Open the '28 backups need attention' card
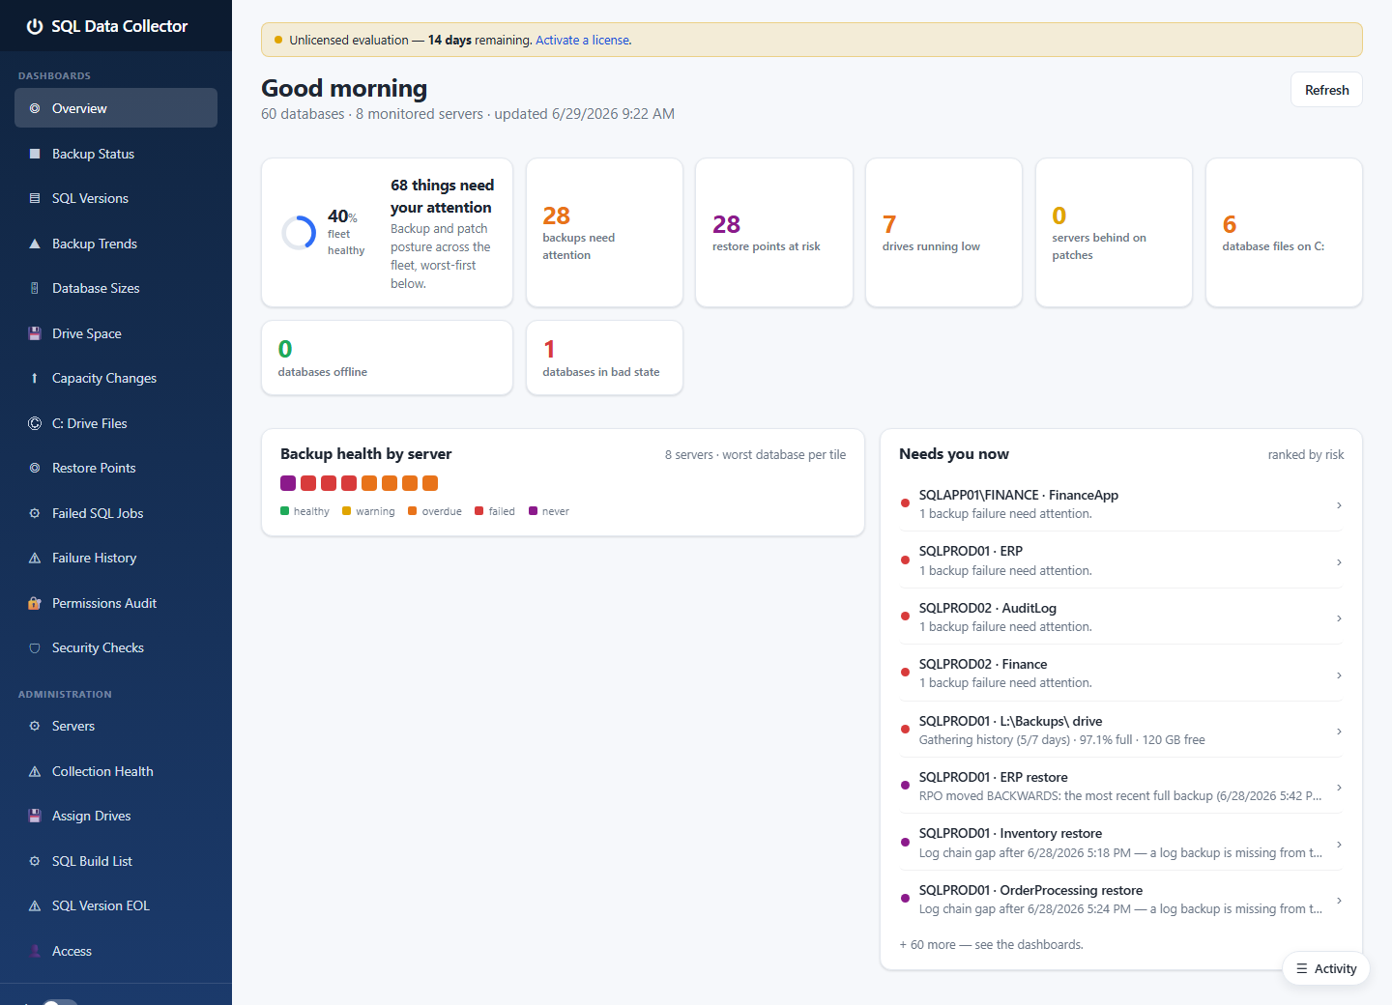The image size is (1392, 1005). click(x=604, y=233)
